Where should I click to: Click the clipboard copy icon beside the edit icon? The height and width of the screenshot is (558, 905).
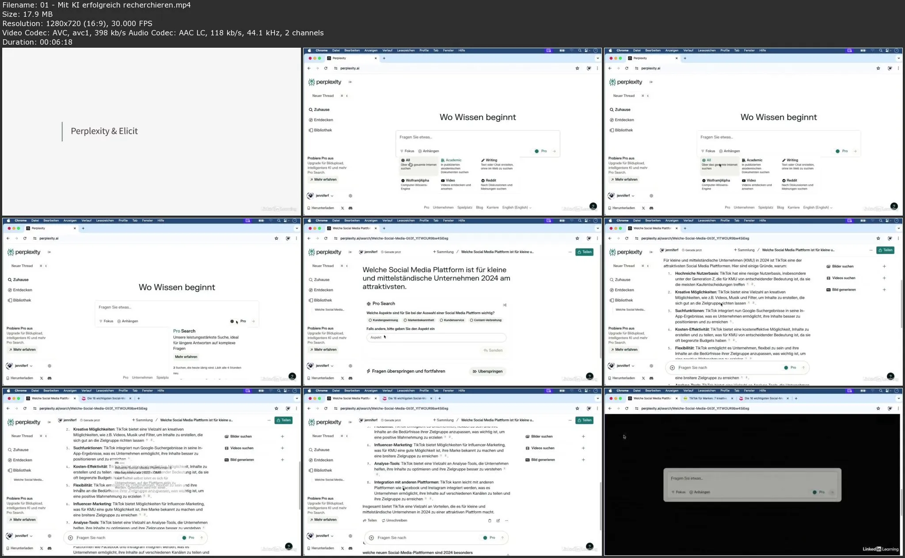pos(490,520)
